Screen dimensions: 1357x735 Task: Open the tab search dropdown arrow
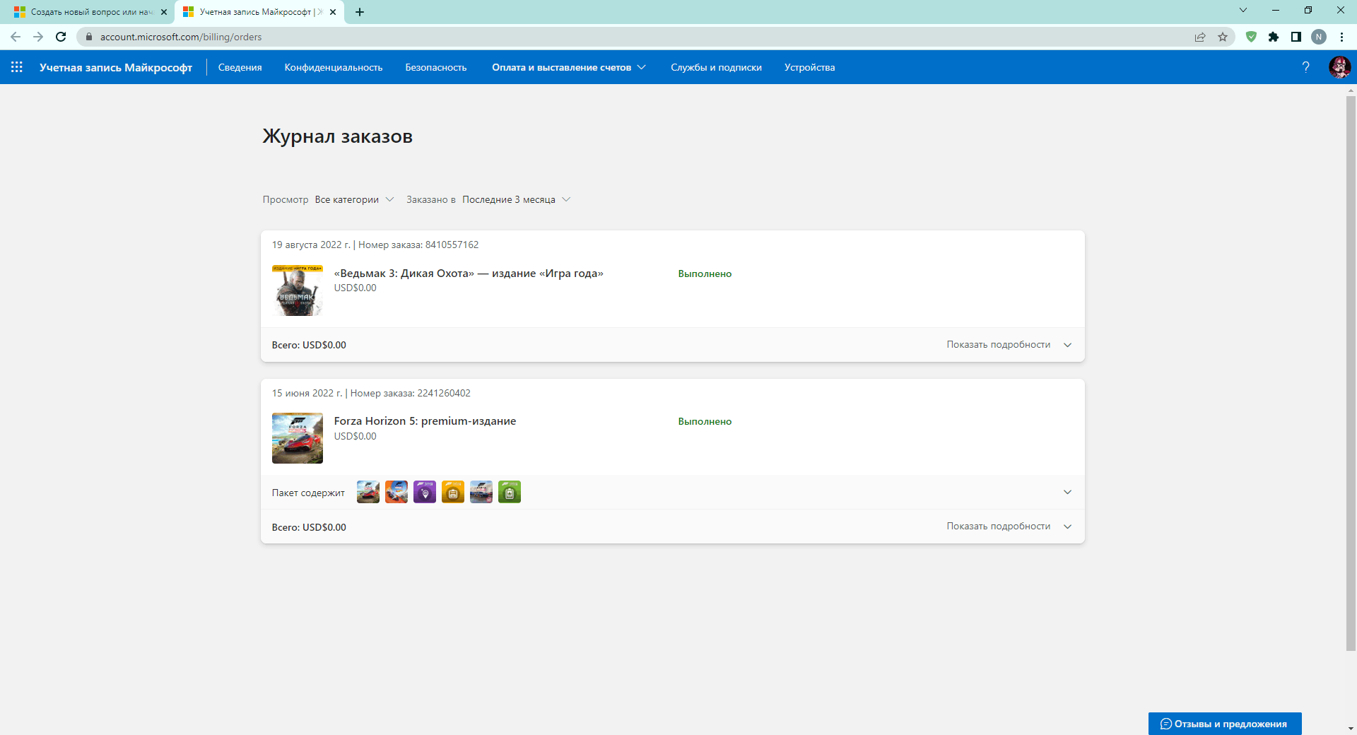click(1243, 10)
